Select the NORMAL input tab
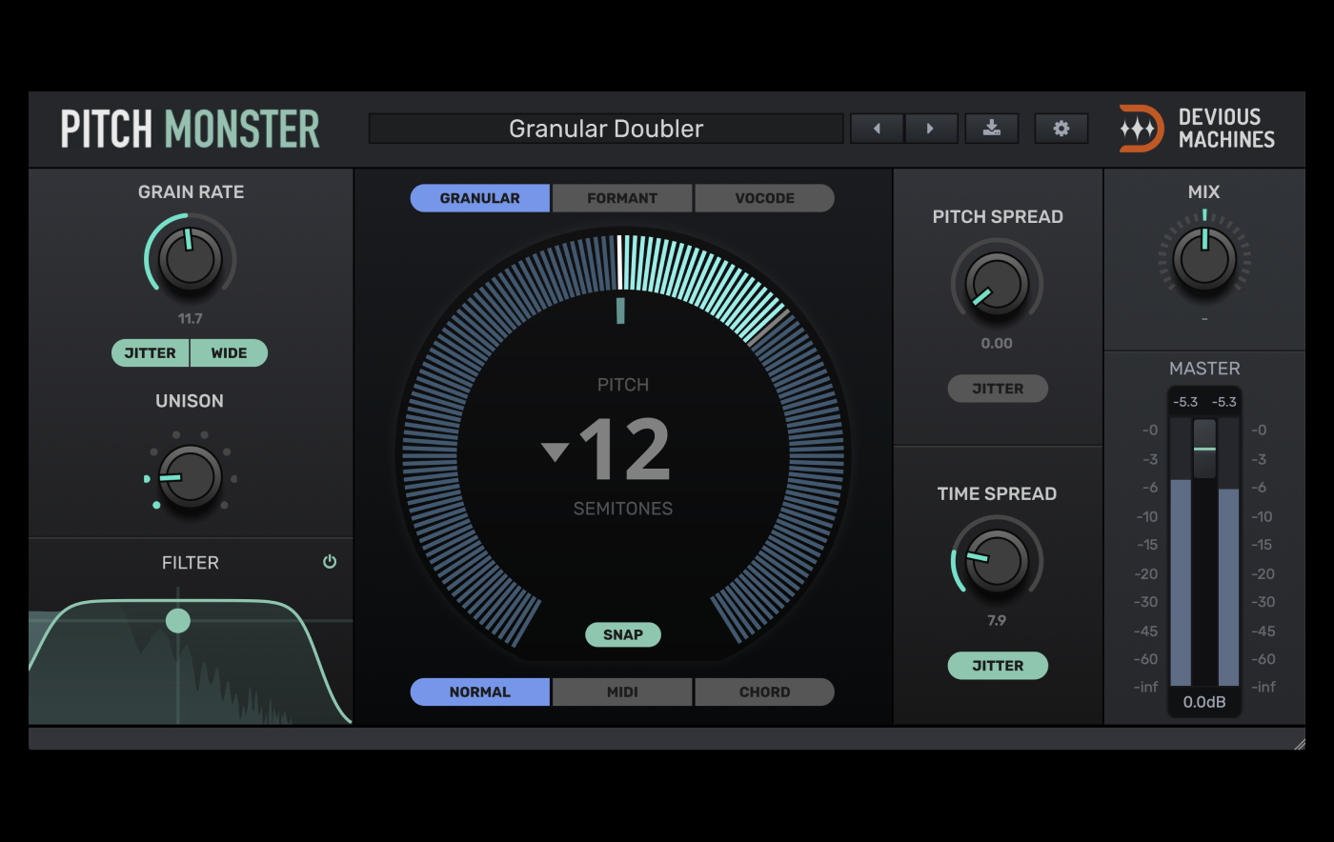The height and width of the screenshot is (842, 1334). (x=480, y=692)
